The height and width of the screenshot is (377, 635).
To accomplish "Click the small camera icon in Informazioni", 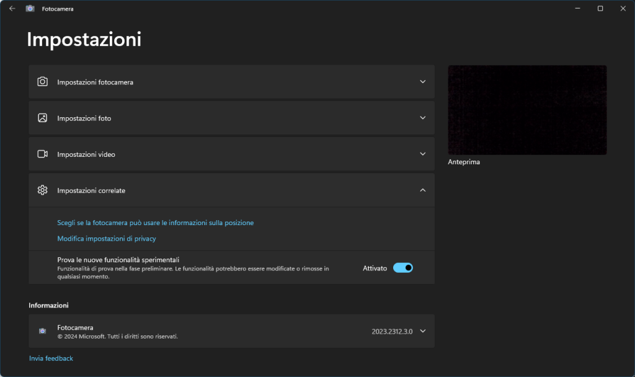I will tap(42, 331).
